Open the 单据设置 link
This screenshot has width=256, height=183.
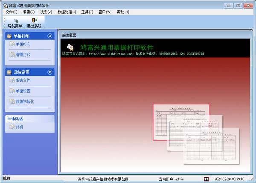pyautogui.click(x=23, y=91)
